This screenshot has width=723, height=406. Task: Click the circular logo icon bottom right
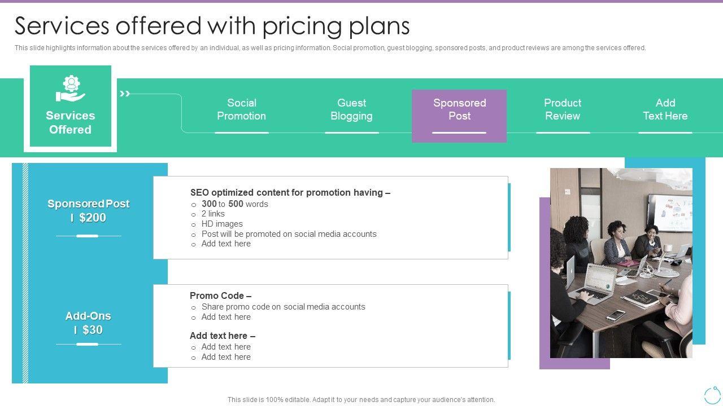[x=712, y=395]
